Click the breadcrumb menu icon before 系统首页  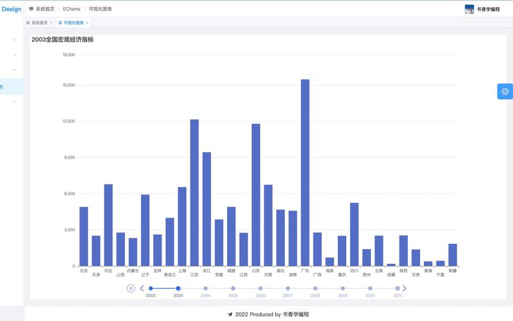(x=31, y=9)
